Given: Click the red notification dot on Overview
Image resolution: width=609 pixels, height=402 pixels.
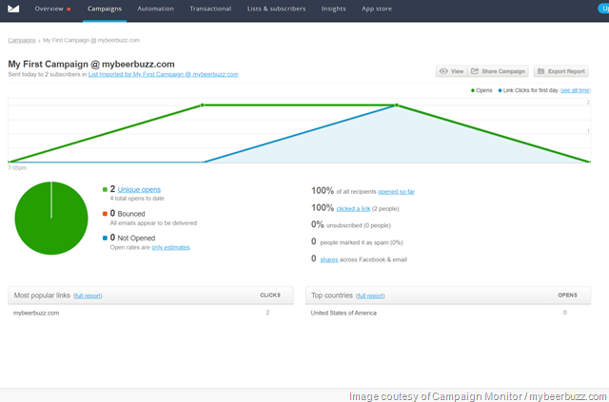Looking at the screenshot, I should point(69,9).
